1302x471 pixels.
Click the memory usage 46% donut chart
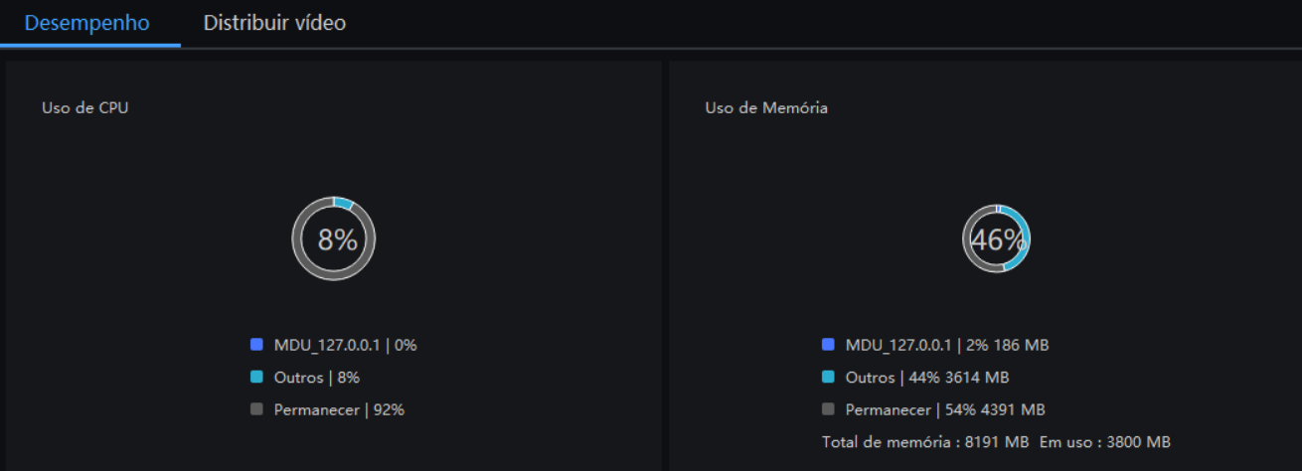996,238
